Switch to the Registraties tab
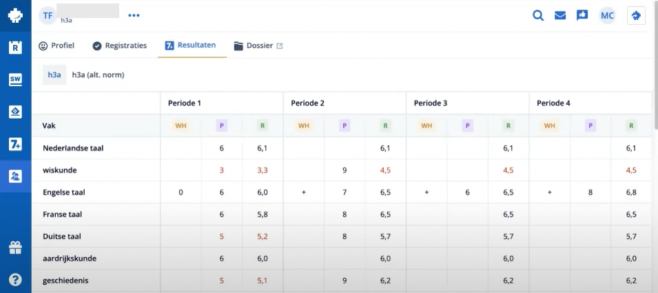 [120, 46]
